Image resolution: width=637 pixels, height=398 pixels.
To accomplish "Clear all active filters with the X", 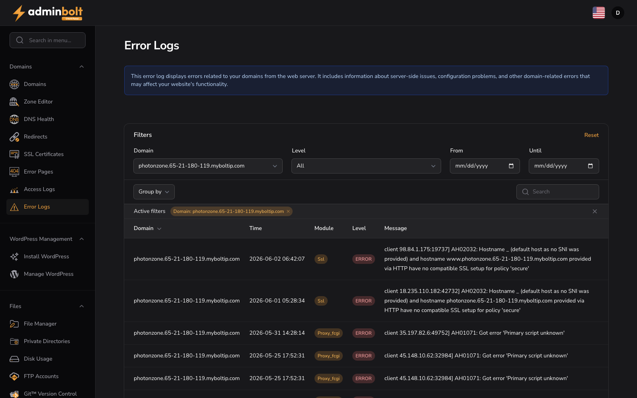I will pyautogui.click(x=595, y=211).
